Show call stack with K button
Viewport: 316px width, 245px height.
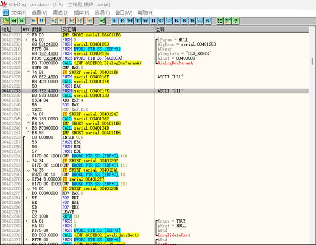pos(176,21)
